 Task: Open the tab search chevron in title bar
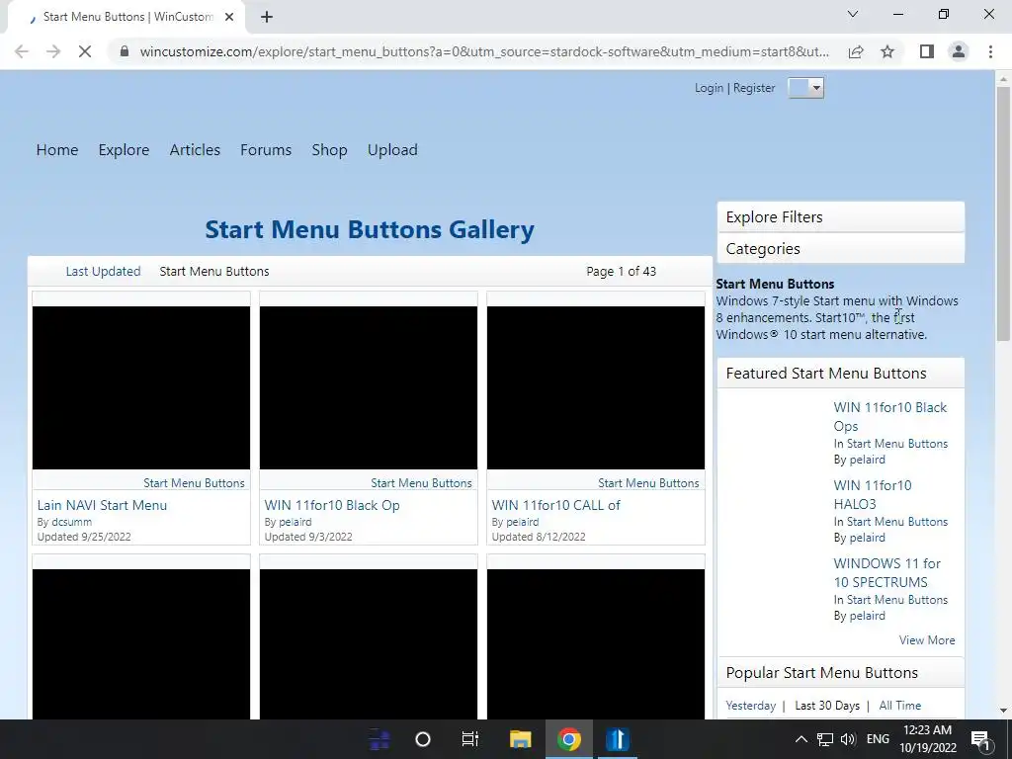(x=853, y=14)
